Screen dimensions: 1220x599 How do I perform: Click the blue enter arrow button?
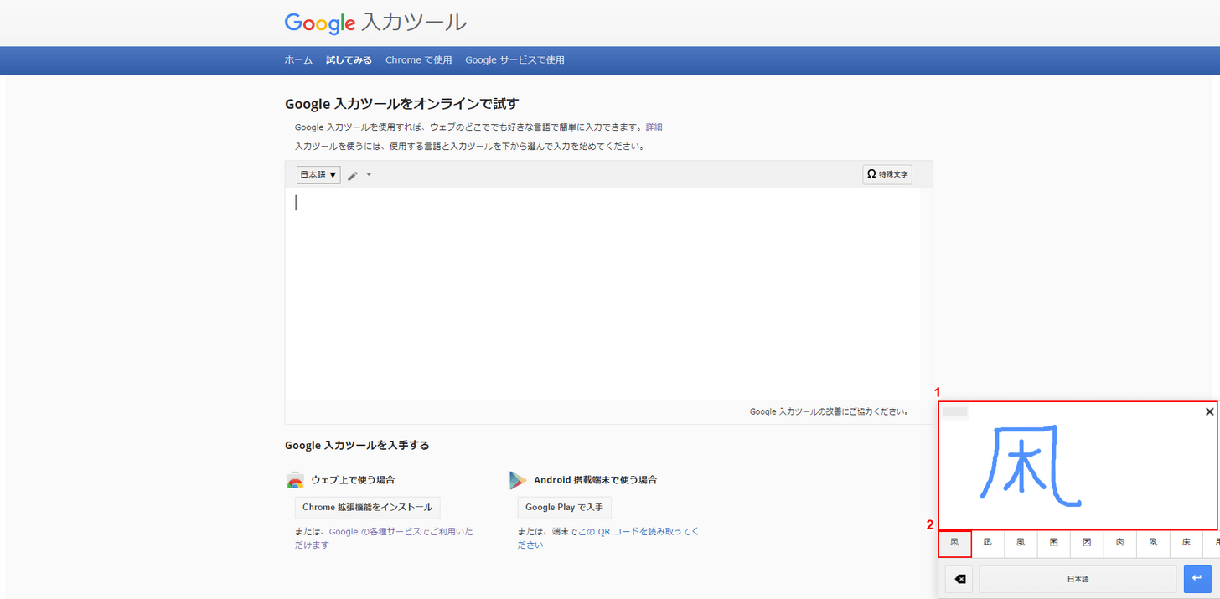[1197, 579]
